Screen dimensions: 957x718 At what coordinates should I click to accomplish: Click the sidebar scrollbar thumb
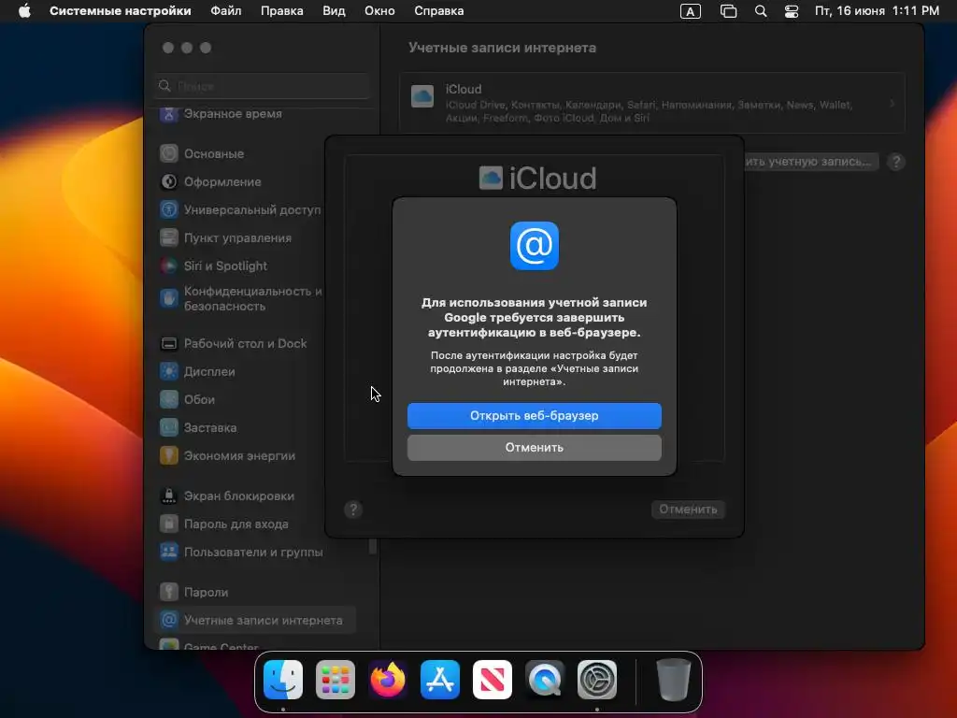(x=372, y=546)
